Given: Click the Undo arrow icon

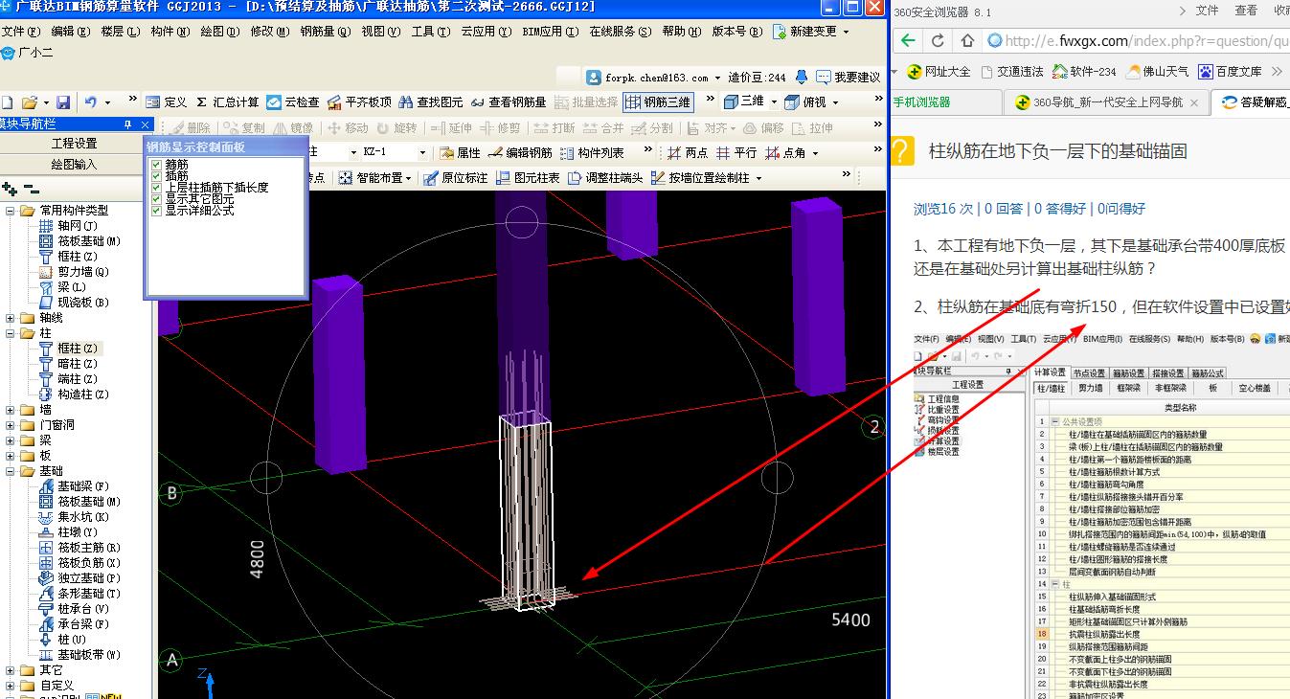Looking at the screenshot, I should pyautogui.click(x=90, y=102).
